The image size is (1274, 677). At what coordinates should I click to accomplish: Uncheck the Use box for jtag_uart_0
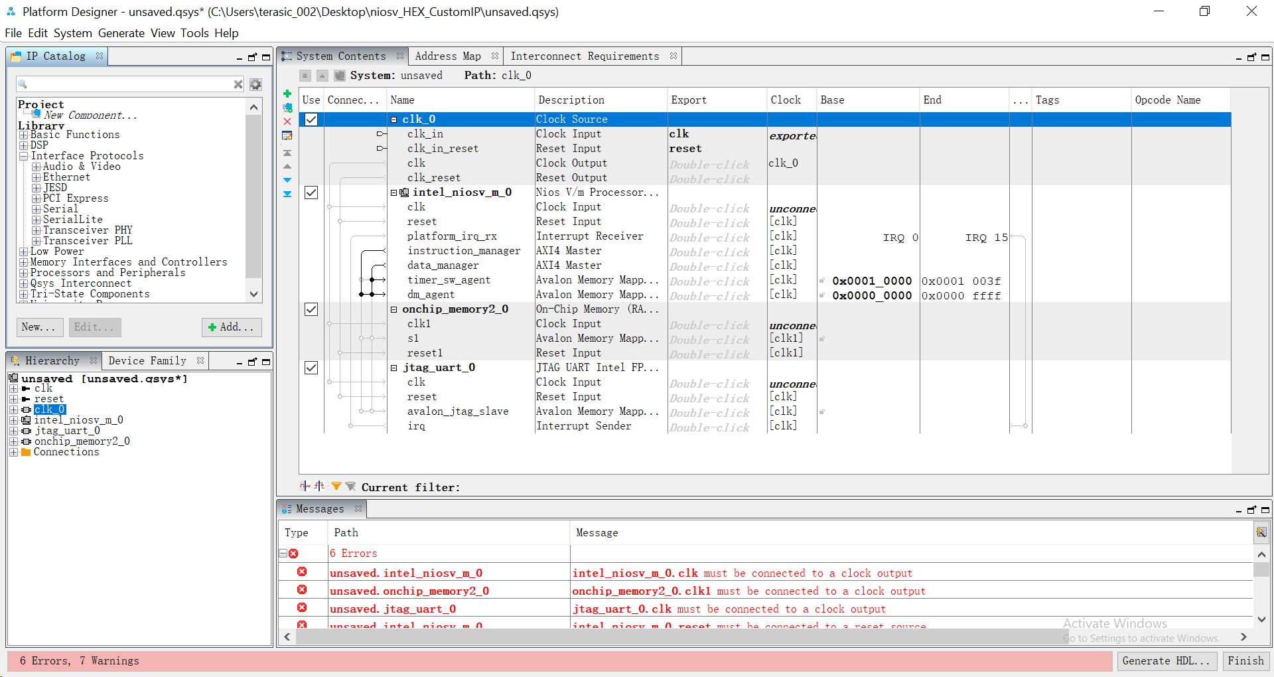[x=311, y=368]
